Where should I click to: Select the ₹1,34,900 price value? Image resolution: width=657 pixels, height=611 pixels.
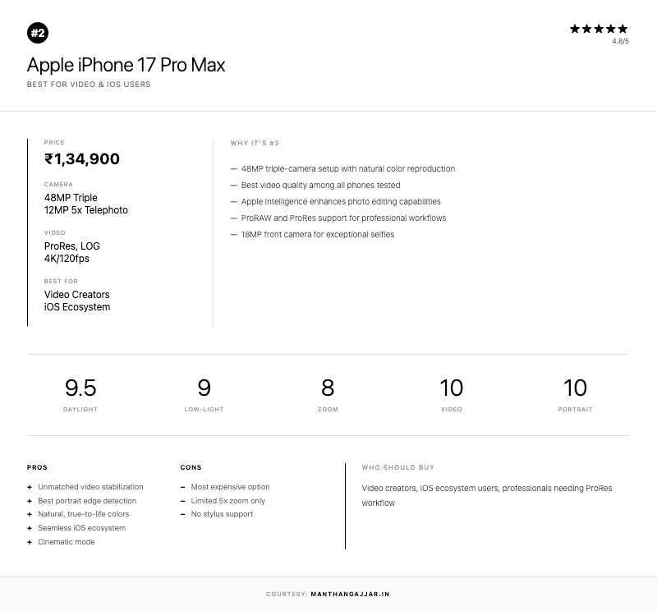(82, 159)
